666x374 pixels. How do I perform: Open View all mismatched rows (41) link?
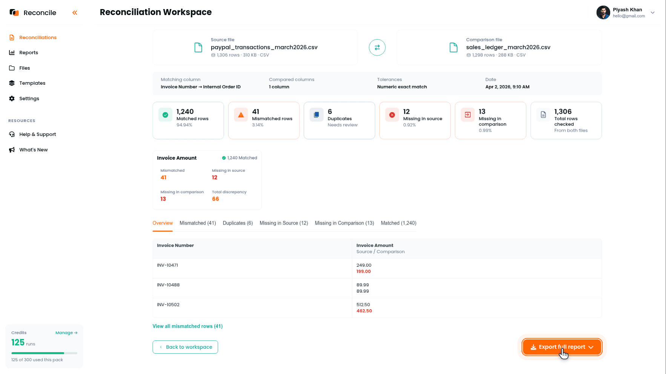[187, 327]
